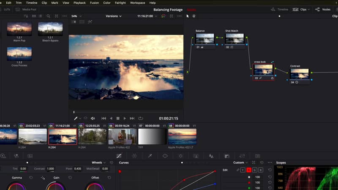Mute viewer audio with speaker icon
The height and width of the screenshot is (190, 338).
point(93,119)
